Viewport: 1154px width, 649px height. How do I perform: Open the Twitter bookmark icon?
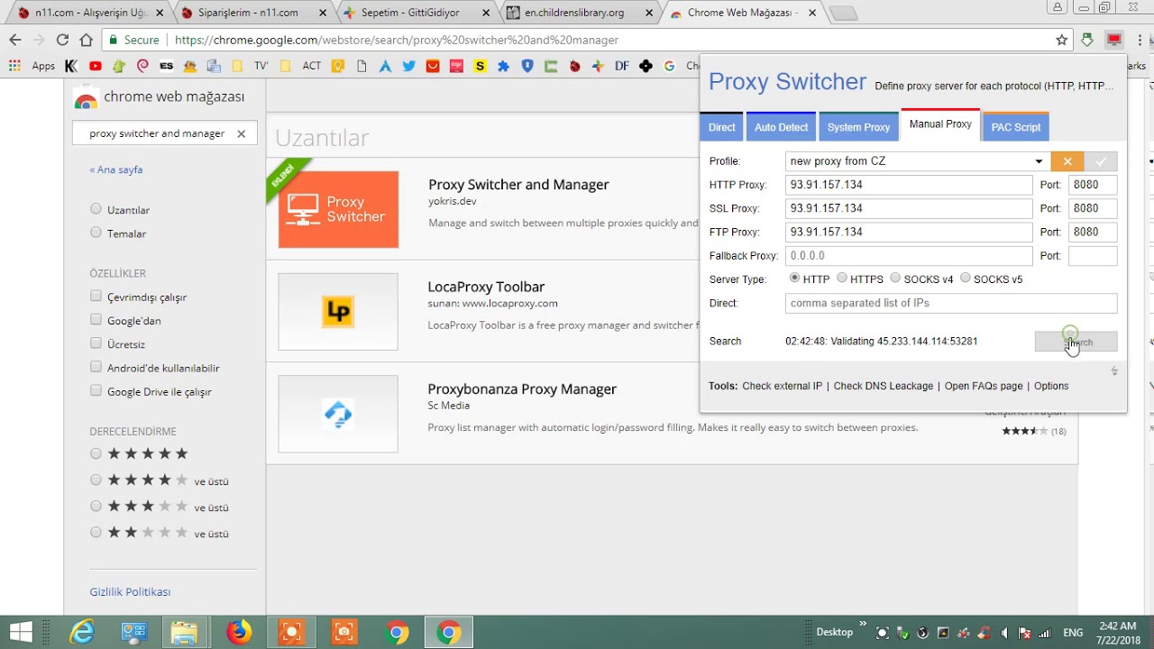pyautogui.click(x=409, y=66)
